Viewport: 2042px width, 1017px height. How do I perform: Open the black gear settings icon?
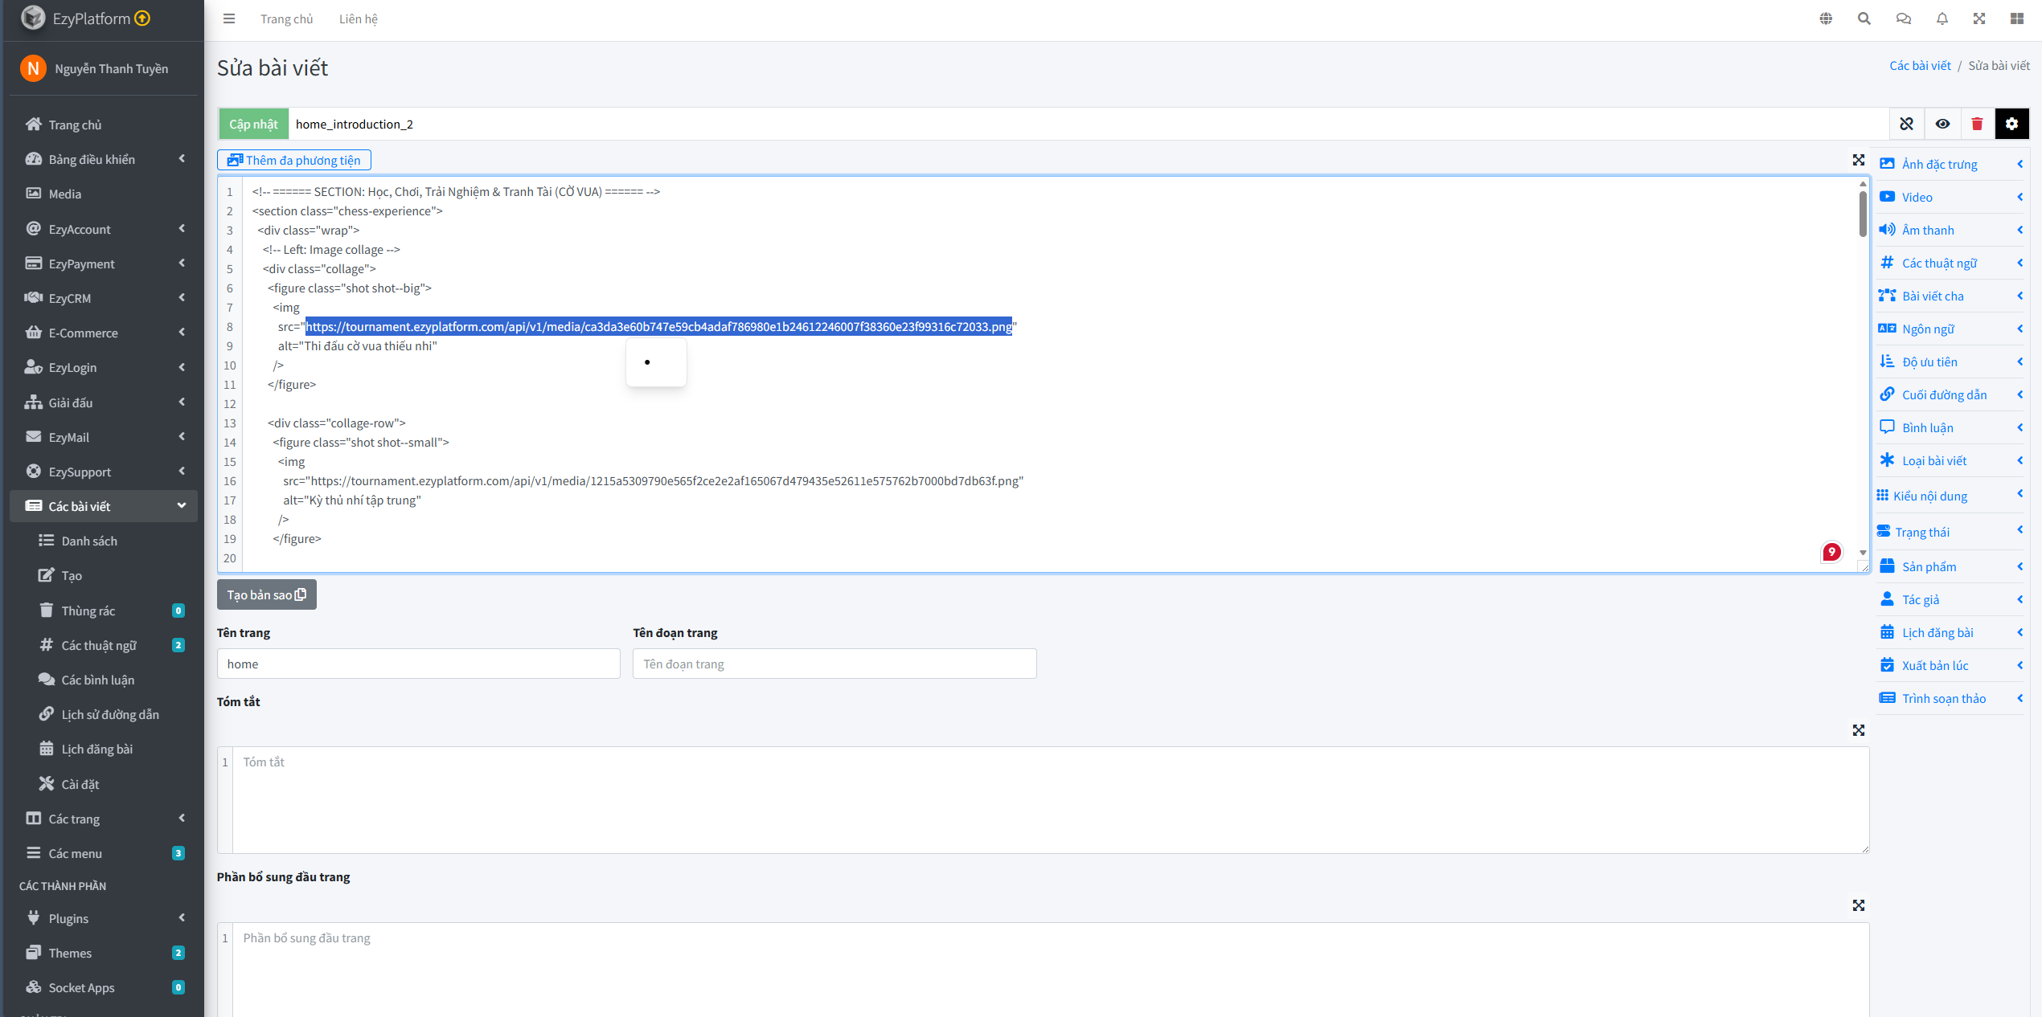coord(2011,124)
